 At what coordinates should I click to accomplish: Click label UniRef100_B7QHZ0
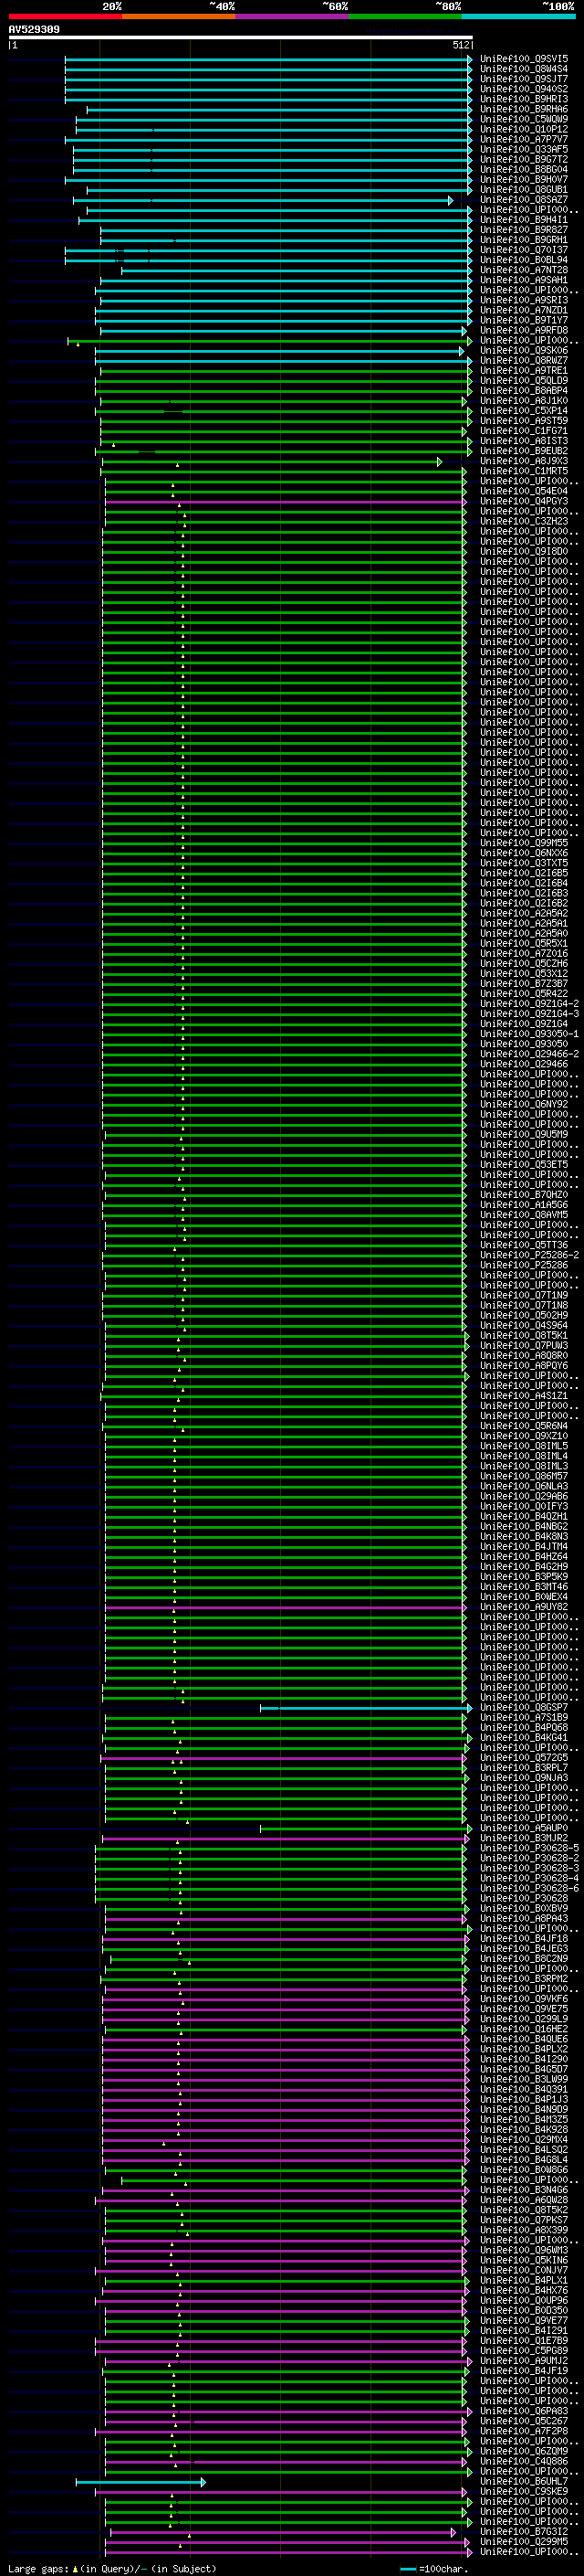pyautogui.click(x=524, y=1194)
